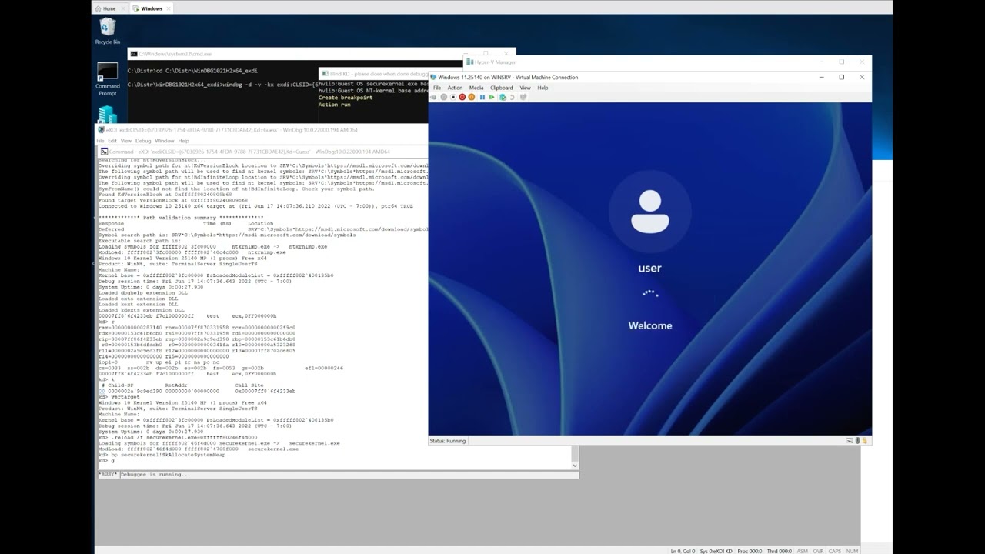Click the OVR status indicator

coord(818,551)
